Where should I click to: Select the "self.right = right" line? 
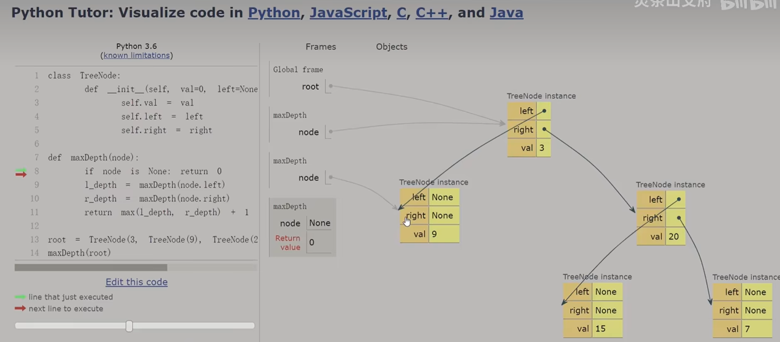point(167,130)
